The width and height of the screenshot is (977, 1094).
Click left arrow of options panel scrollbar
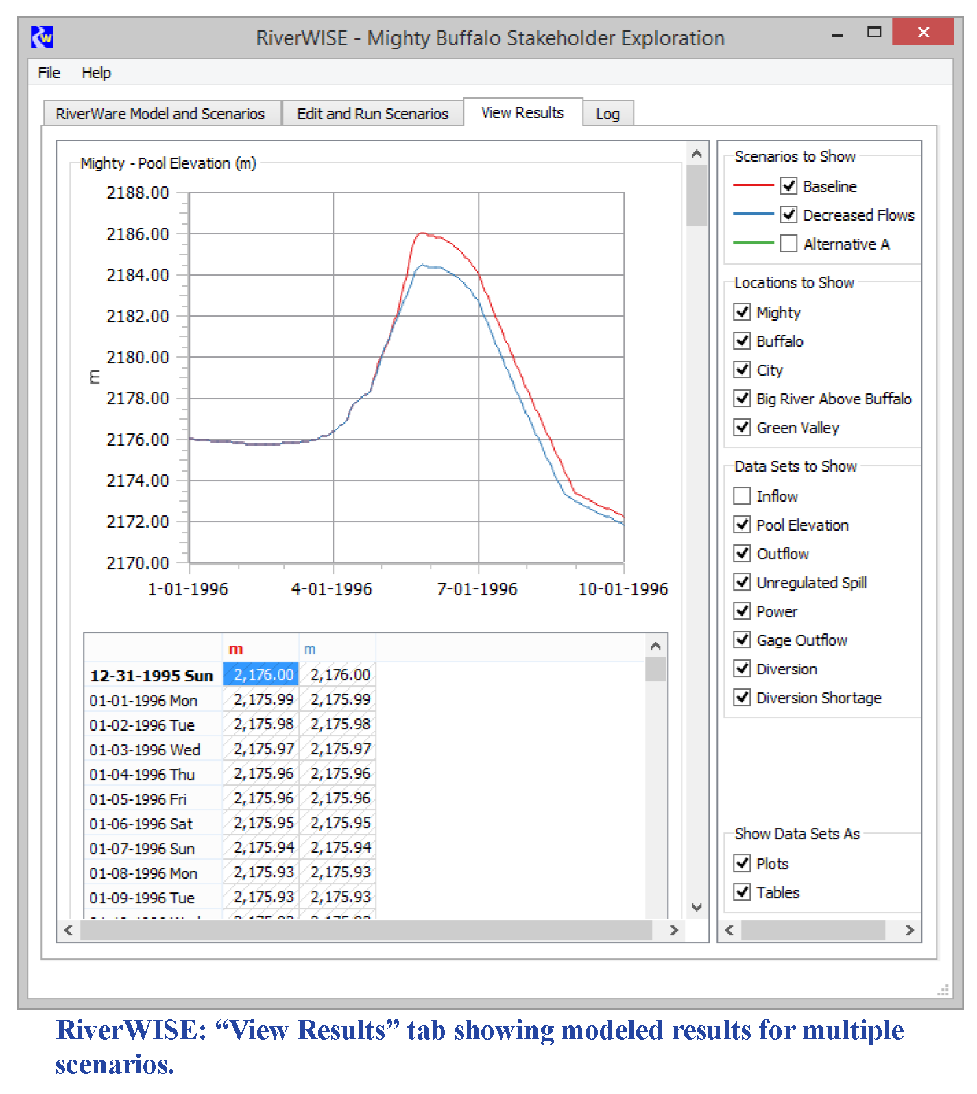point(729,930)
